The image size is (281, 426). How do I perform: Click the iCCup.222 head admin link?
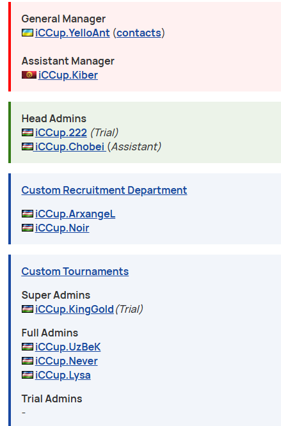click(x=61, y=132)
